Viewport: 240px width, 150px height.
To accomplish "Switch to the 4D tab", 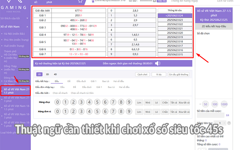I will click(55, 74).
